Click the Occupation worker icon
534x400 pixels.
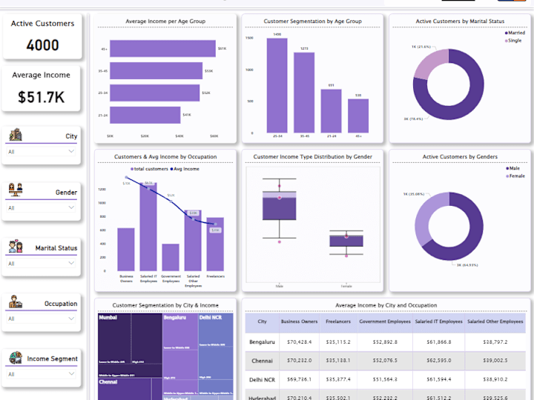coord(16,301)
